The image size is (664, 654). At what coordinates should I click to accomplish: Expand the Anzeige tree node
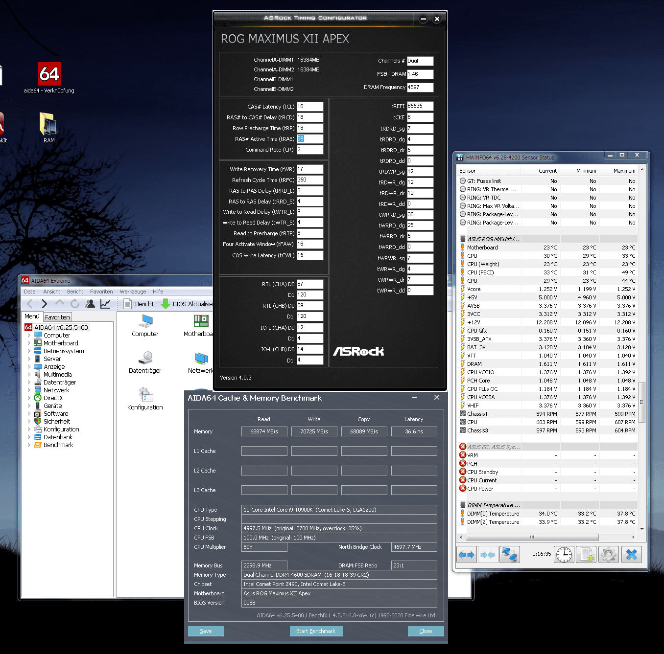pos(29,367)
